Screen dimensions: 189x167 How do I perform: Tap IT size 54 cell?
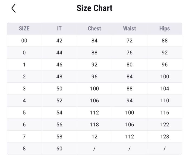[x=59, y=113]
